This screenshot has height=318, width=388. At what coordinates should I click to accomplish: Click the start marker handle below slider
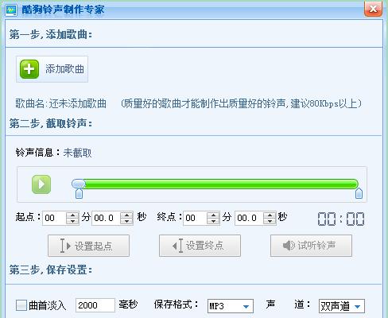[x=79, y=193]
